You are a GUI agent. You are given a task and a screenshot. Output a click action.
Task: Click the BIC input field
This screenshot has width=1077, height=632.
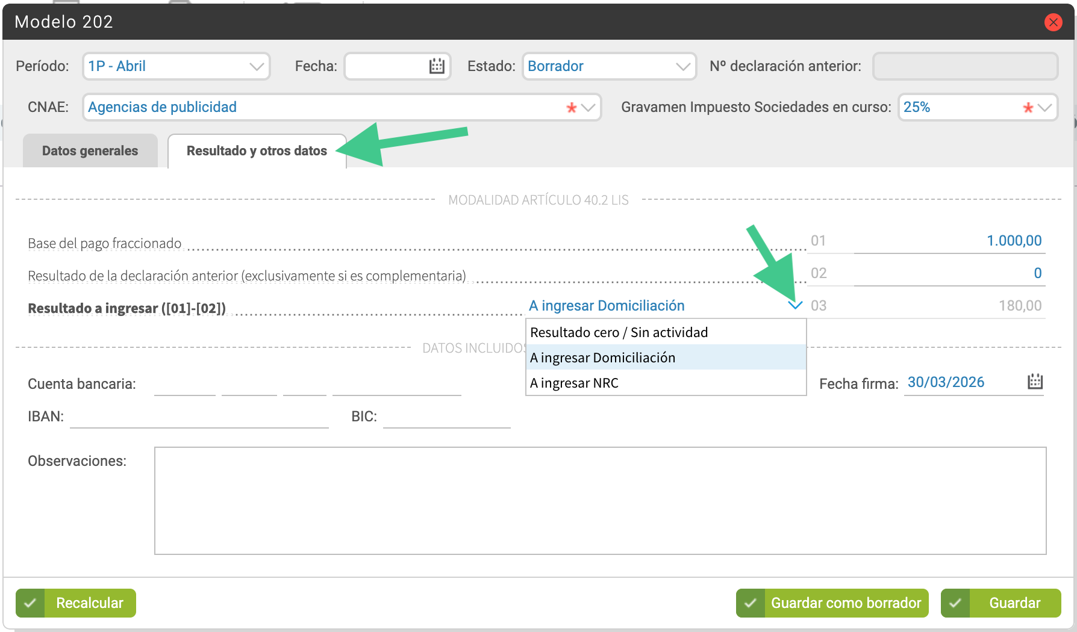[446, 417]
